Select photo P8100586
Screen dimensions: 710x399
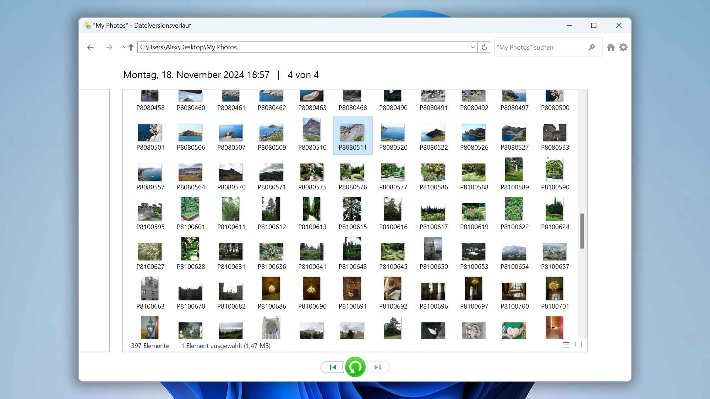[x=434, y=175]
